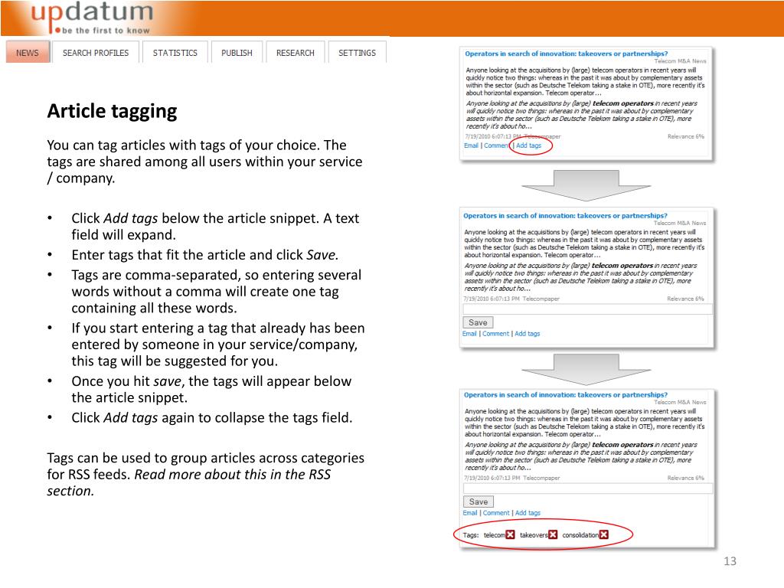The width and height of the screenshot is (784, 588).
Task: Open article title link in the first card
Action: pyautogui.click(x=566, y=54)
